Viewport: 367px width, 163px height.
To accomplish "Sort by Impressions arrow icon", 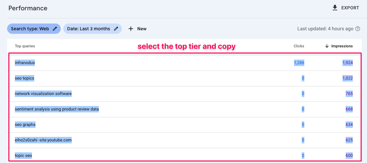I will point(327,46).
